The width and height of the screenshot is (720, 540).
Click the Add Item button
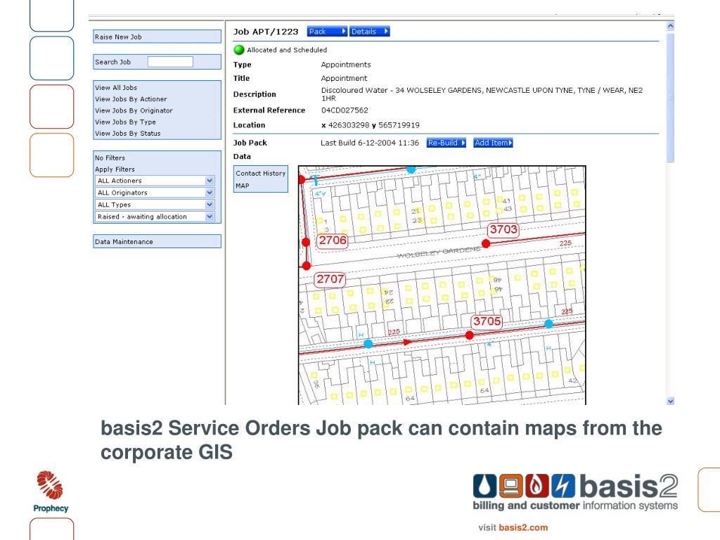[493, 143]
